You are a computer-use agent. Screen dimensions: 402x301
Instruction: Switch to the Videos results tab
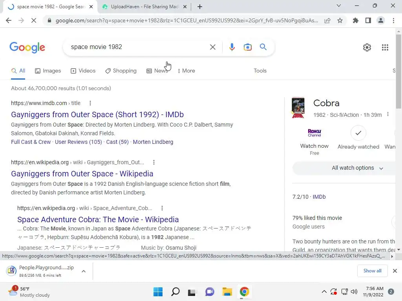[83, 71]
